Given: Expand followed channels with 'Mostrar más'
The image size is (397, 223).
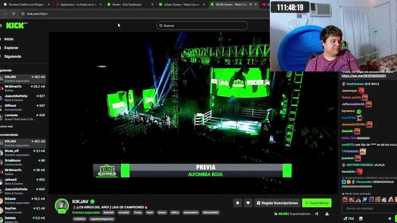Looking at the screenshot, I should point(6,126).
